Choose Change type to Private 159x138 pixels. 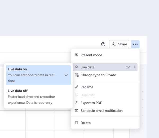tap(98, 75)
